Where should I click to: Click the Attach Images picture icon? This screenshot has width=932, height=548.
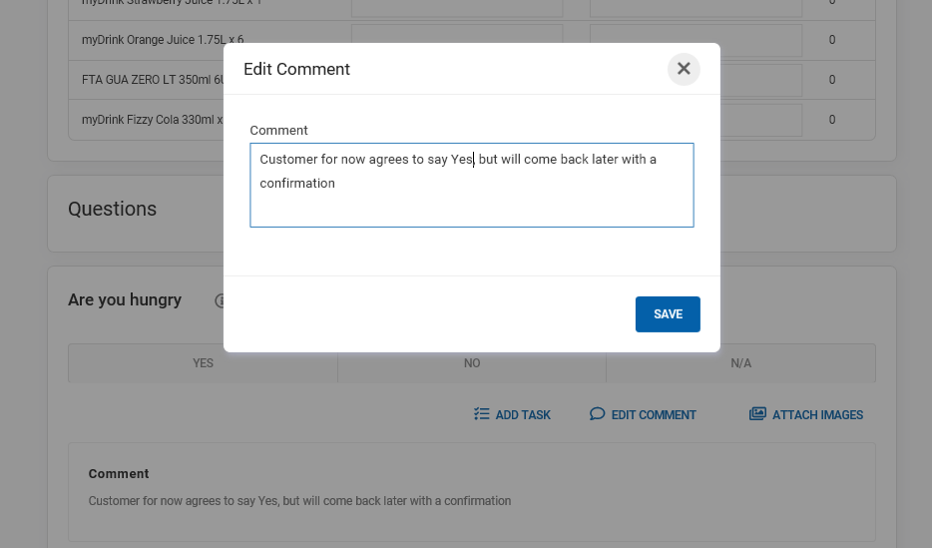pos(757,414)
